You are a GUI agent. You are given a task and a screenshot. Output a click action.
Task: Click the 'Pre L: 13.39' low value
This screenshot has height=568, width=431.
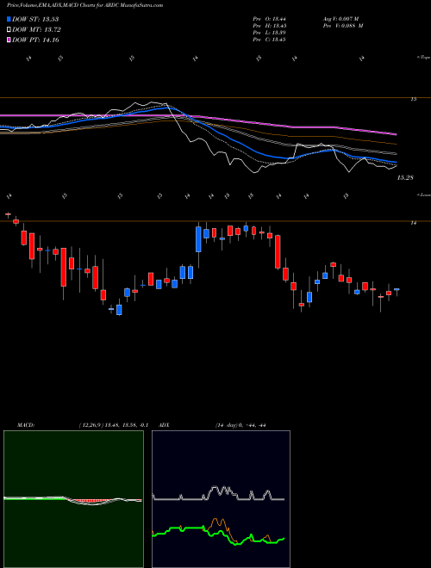(x=269, y=33)
